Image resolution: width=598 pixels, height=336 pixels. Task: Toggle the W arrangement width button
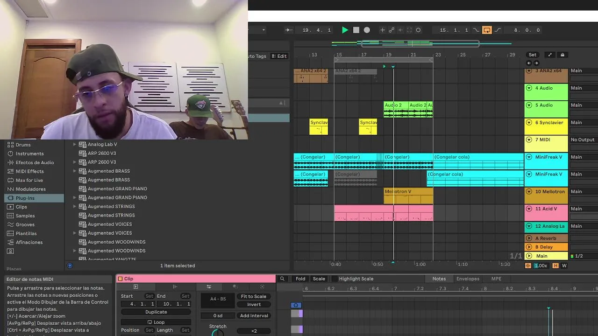[x=564, y=266]
